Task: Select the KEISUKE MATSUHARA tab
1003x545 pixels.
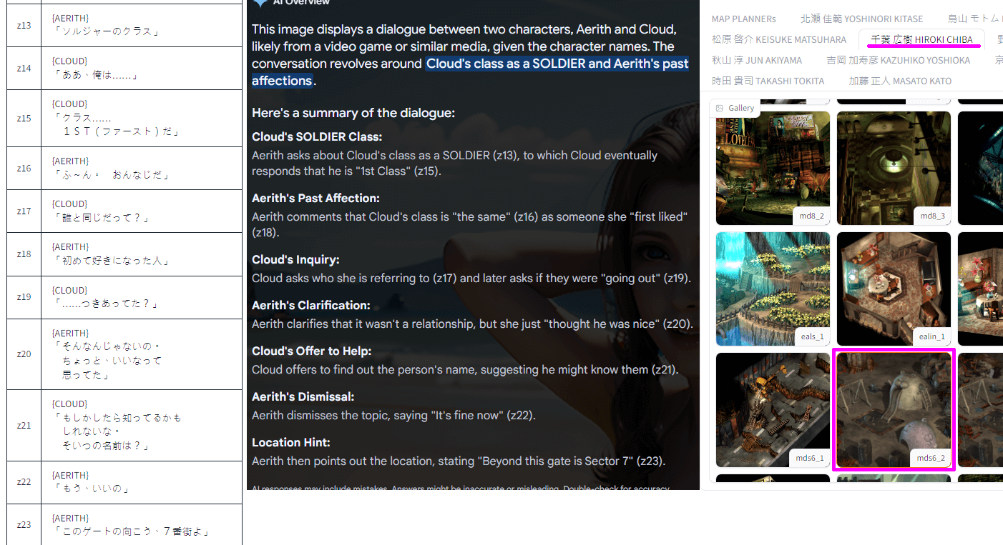Action: [x=779, y=39]
